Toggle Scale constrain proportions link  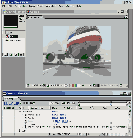pos(53,121)
